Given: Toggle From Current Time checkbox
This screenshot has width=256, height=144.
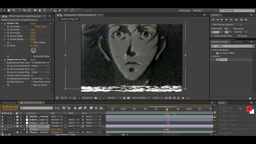Looking at the screenshot, I should tap(212, 36).
